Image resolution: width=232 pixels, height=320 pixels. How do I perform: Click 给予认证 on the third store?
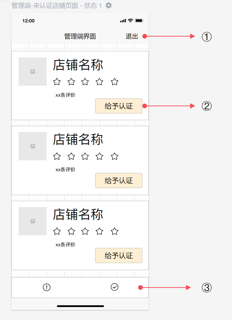pyautogui.click(x=119, y=256)
